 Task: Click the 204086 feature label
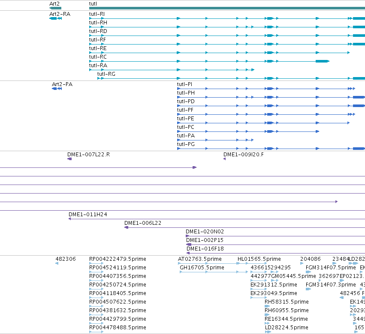point(310,259)
